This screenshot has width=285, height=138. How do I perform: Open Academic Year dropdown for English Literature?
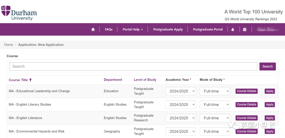181,118
